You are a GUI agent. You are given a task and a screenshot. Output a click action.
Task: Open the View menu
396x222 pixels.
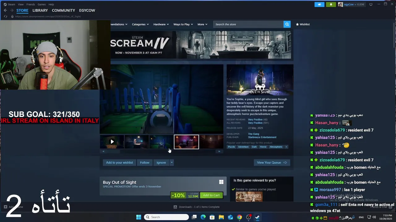coord(21,4)
